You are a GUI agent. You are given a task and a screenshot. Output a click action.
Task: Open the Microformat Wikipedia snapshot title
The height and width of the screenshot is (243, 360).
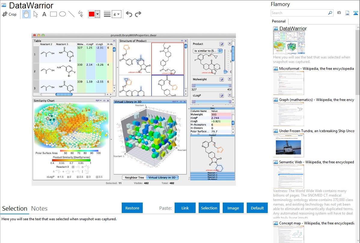click(316, 69)
